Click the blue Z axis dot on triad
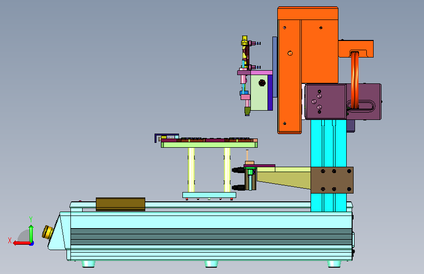 pyautogui.click(x=32, y=243)
